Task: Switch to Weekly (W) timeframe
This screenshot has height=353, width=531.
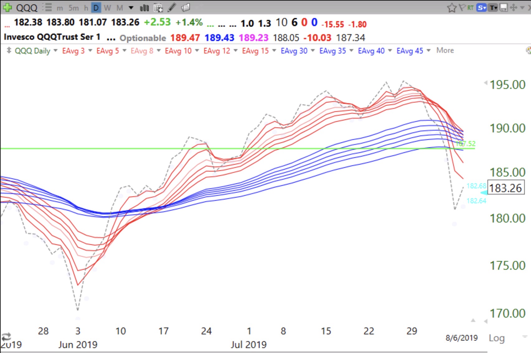Action: coord(107,8)
